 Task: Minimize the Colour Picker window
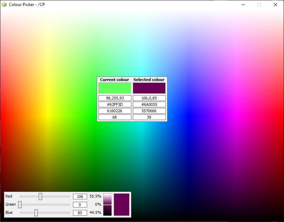pos(243,5)
